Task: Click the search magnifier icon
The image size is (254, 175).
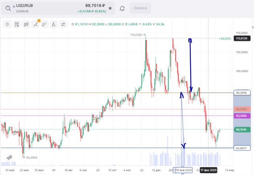Action: (x=8, y=8)
